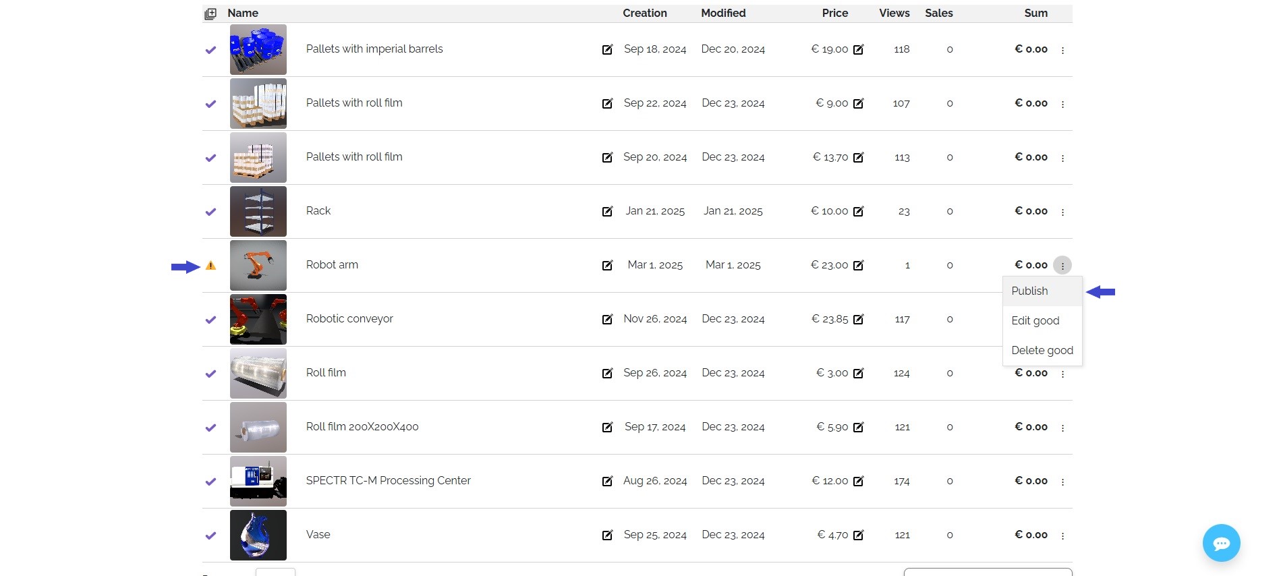Sort the list by Views column header
Image resolution: width=1279 pixels, height=576 pixels.
pos(894,13)
